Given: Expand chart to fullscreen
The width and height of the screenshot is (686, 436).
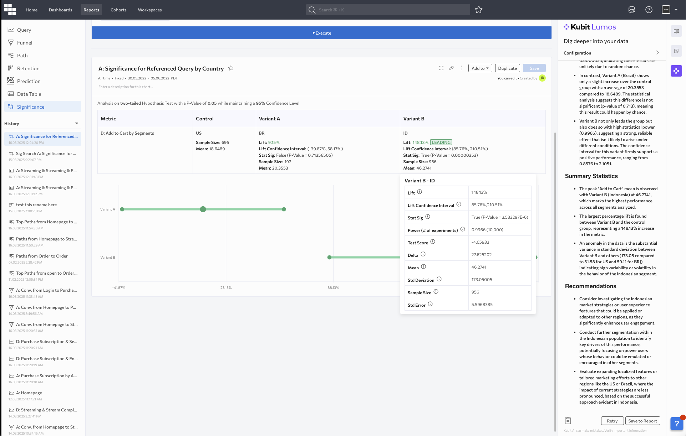Looking at the screenshot, I should pyautogui.click(x=441, y=68).
